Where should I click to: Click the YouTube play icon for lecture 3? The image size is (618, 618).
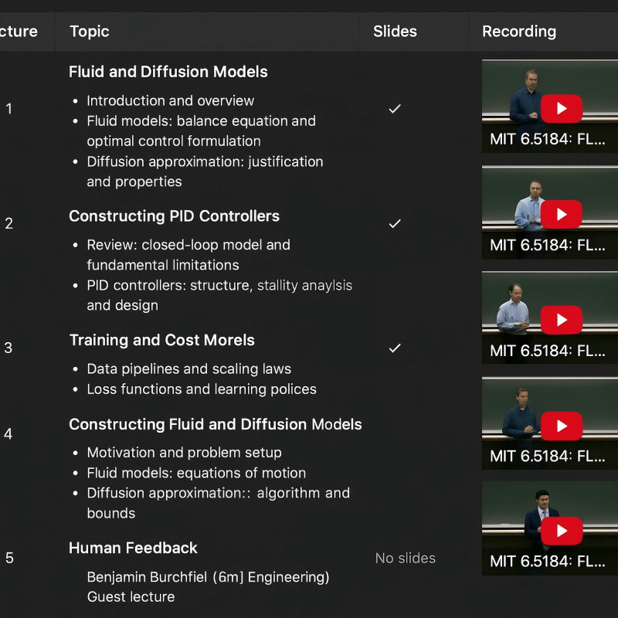pos(561,320)
